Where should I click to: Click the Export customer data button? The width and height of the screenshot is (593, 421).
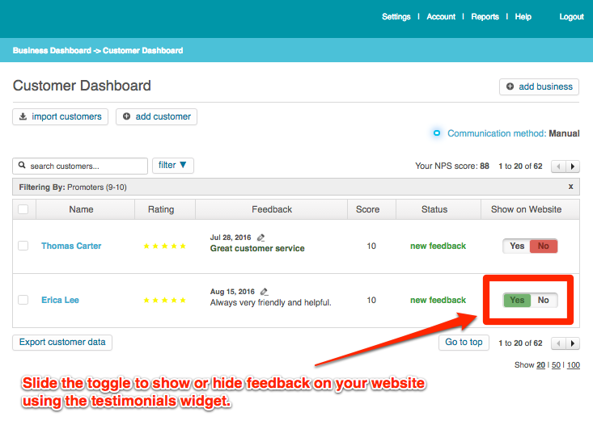pos(62,343)
